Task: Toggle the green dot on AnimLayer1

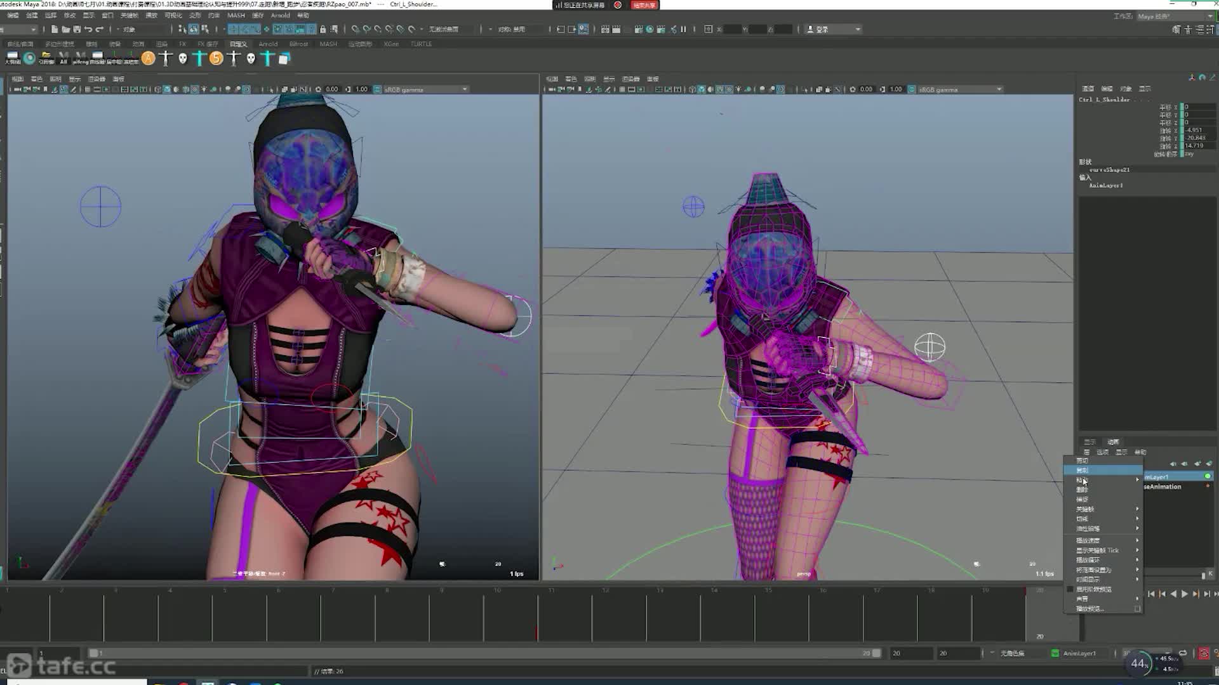Action: [x=1207, y=476]
